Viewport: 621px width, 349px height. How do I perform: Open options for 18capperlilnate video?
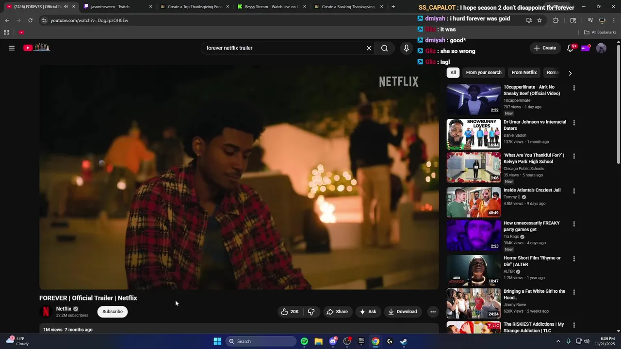click(x=574, y=88)
